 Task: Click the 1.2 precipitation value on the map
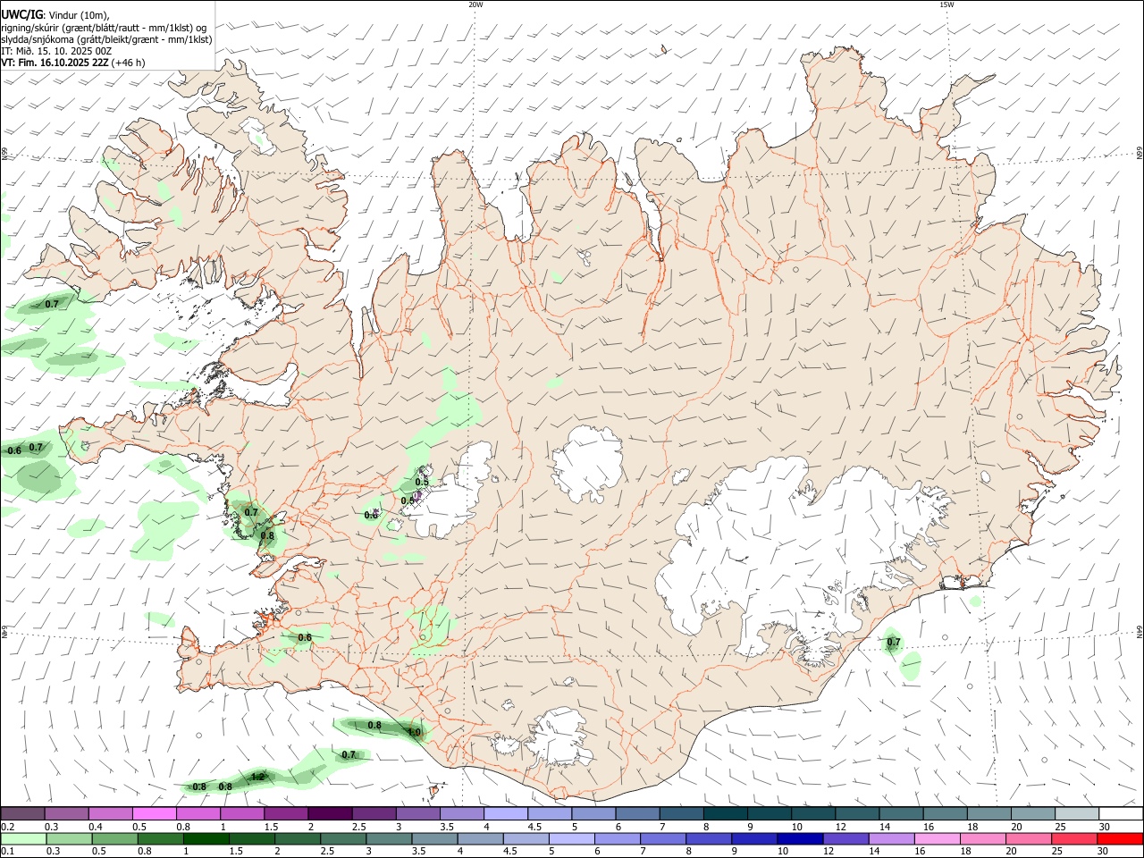point(258,777)
